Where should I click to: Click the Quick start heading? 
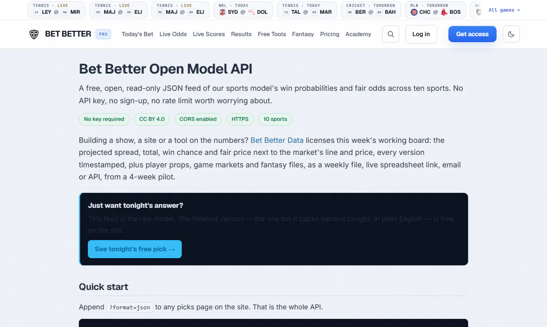point(103,287)
